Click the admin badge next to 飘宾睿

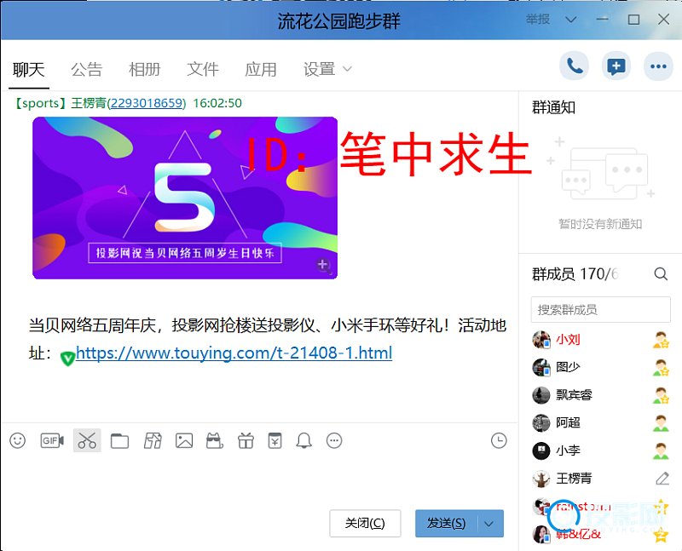pyautogui.click(x=662, y=395)
